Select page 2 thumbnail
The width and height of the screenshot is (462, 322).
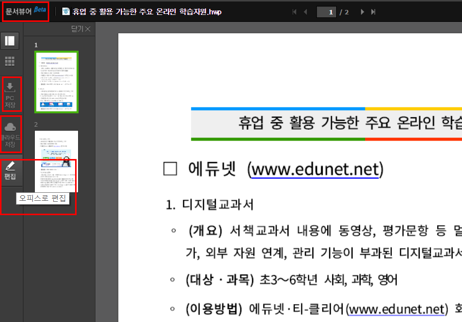(x=56, y=161)
